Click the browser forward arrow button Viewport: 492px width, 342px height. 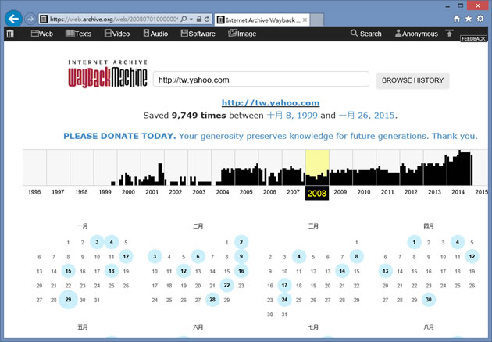click(x=30, y=20)
